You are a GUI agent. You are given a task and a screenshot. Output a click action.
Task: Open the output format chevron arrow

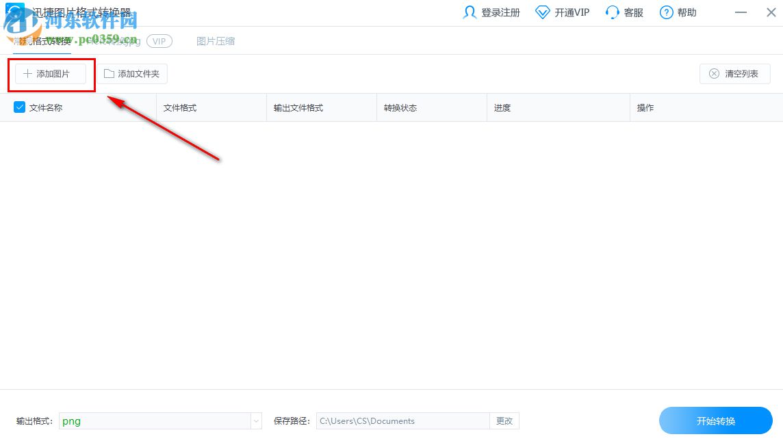(x=255, y=420)
